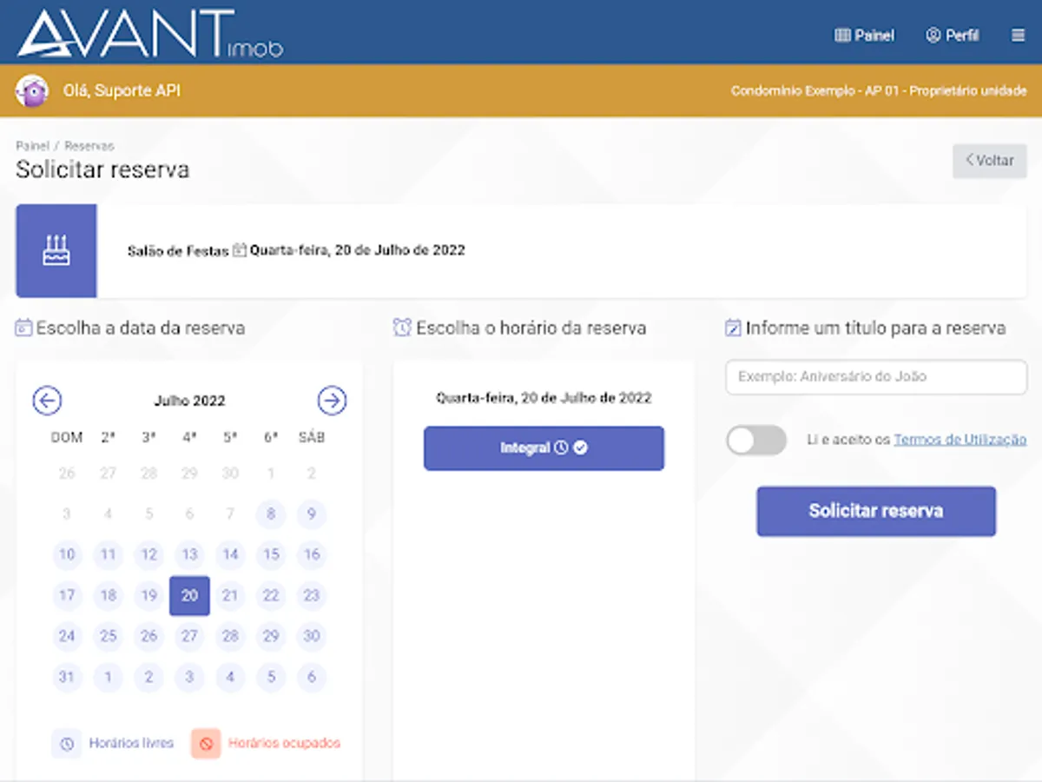The width and height of the screenshot is (1042, 782).
Task: Go to previous month with left arrow
Action: pos(47,401)
